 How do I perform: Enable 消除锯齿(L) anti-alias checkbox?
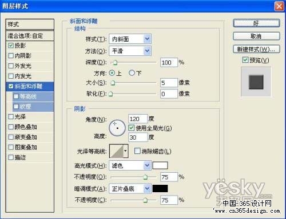click(x=137, y=151)
